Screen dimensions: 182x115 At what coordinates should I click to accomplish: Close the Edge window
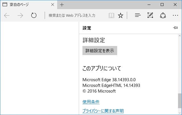175,5
